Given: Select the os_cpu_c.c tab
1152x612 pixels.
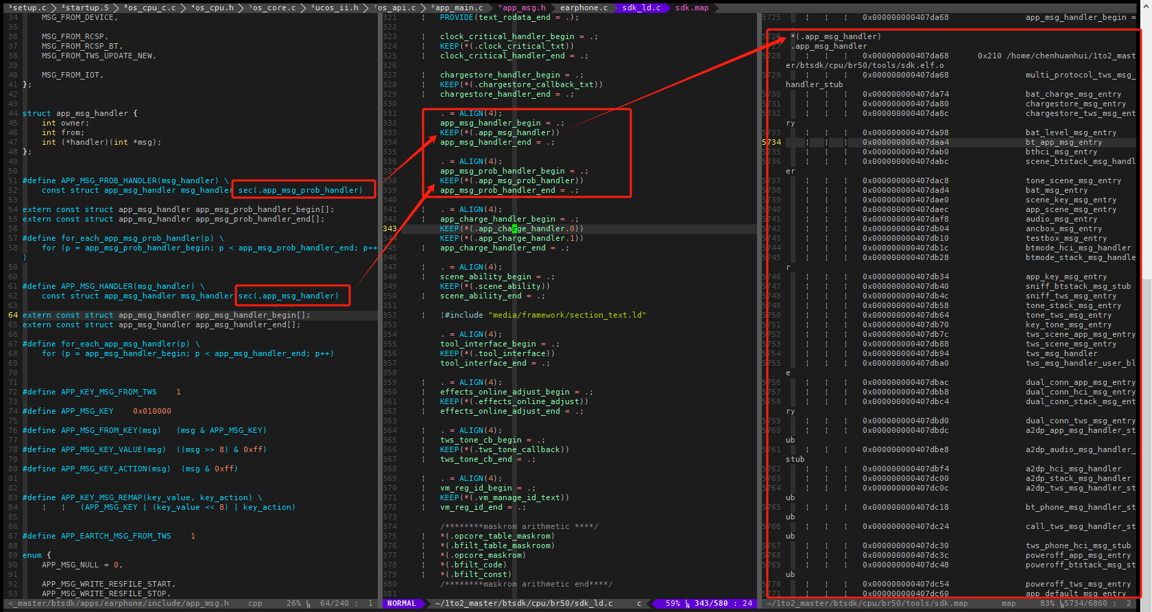Looking at the screenshot, I should click(150, 8).
